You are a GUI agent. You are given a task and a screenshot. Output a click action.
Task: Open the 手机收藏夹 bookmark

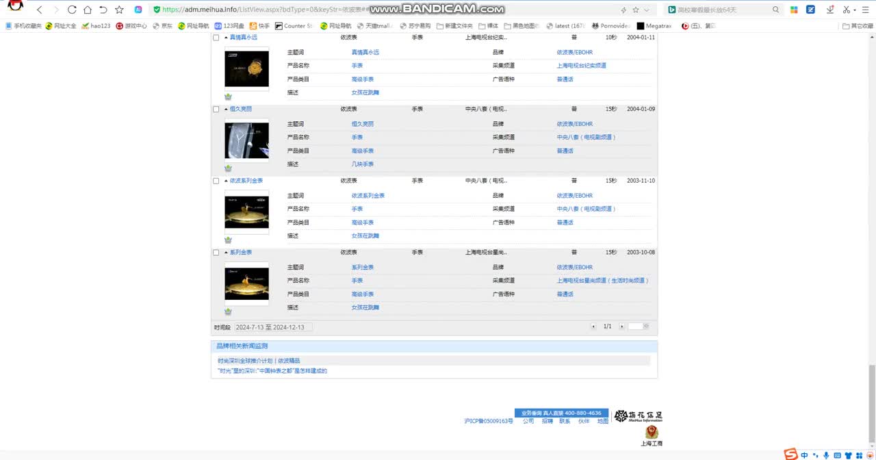tap(23, 26)
